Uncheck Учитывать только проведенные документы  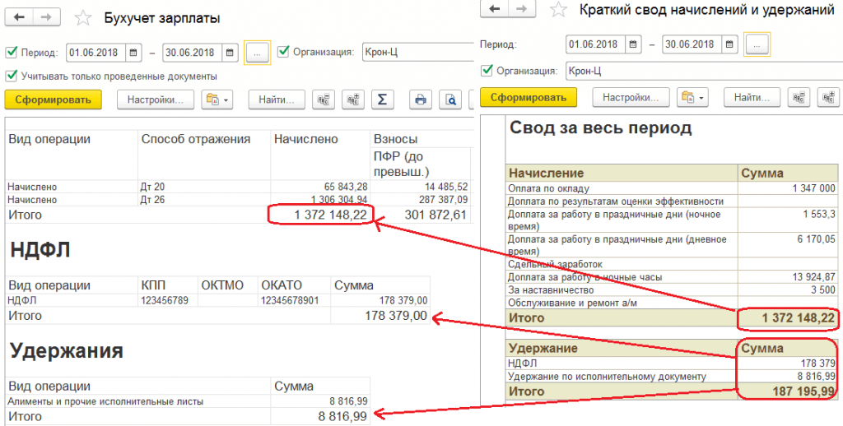coord(12,76)
